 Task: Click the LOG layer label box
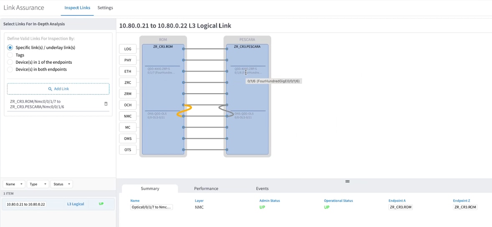point(128,49)
